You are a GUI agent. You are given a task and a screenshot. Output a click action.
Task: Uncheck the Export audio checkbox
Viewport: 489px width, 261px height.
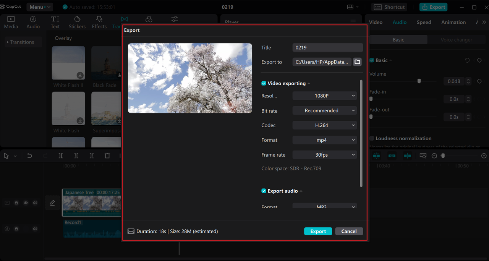pos(264,191)
